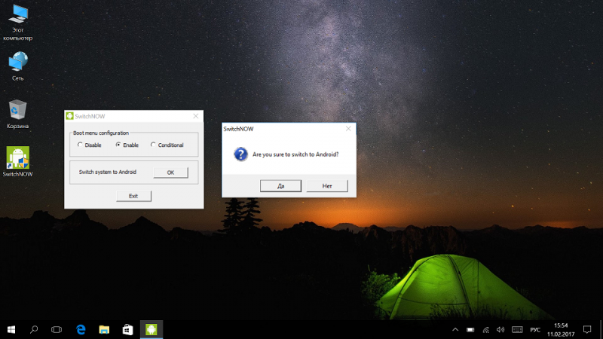
Task: Click Exit in the SwitchNOW window
Action: tap(133, 196)
